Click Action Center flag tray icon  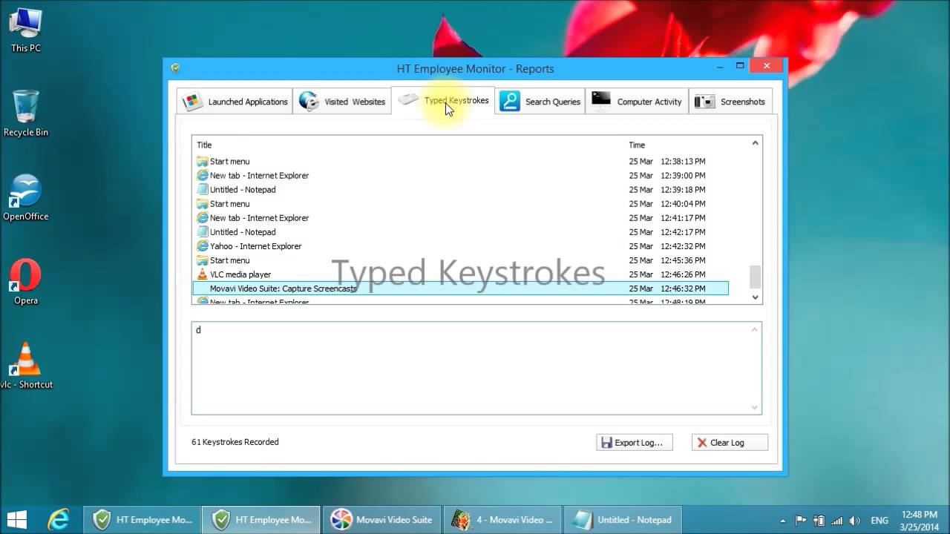tap(801, 521)
